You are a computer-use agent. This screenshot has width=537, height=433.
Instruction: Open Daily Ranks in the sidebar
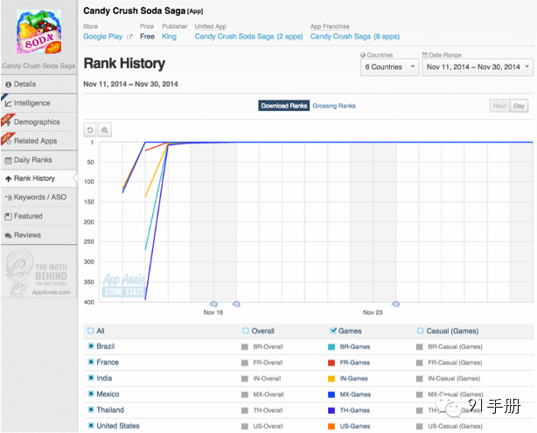38,160
